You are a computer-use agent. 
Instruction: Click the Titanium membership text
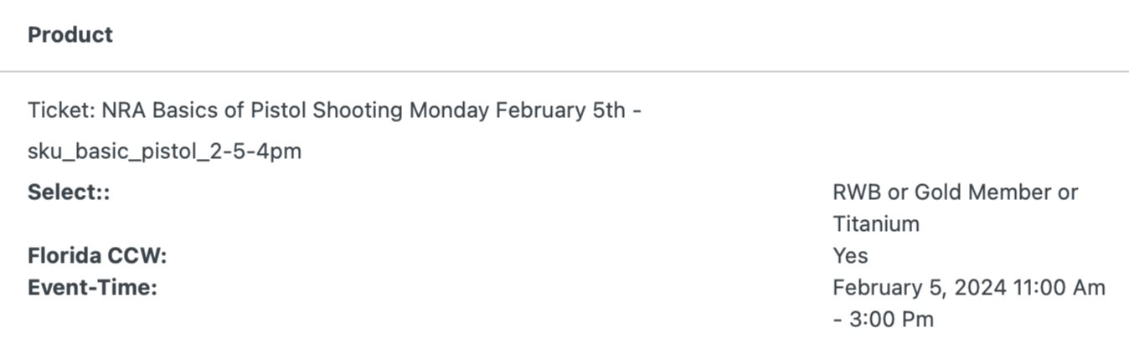click(x=876, y=224)
